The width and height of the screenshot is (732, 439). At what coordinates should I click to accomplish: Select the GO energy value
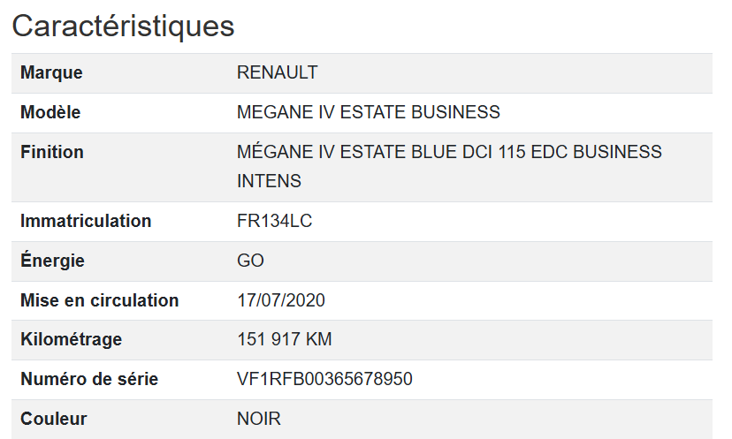pyautogui.click(x=251, y=261)
